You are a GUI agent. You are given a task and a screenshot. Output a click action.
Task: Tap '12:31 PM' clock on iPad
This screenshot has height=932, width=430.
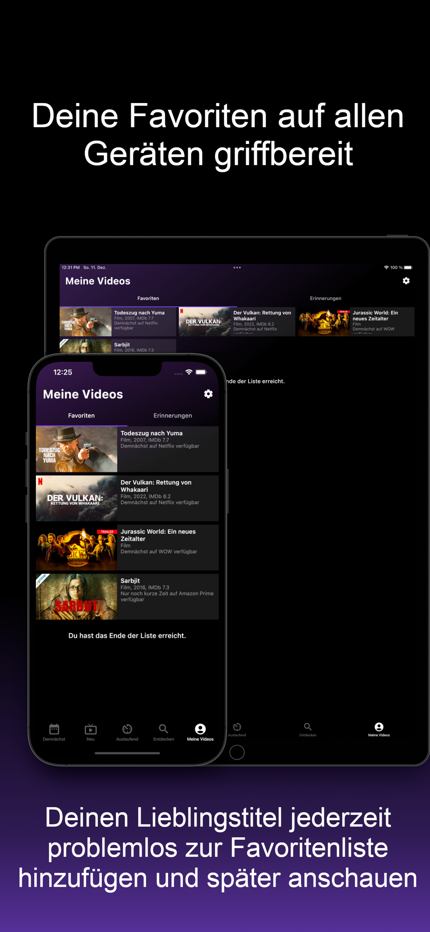[x=71, y=267]
